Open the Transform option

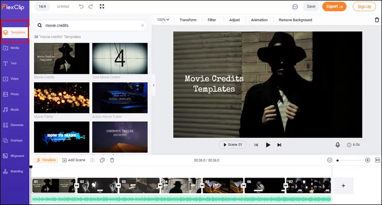coord(188,20)
